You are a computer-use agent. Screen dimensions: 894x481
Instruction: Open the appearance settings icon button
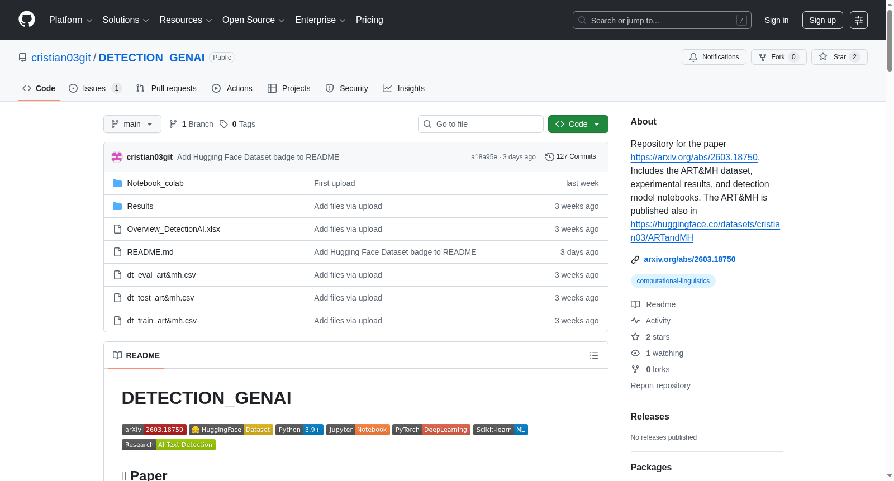coord(859,20)
